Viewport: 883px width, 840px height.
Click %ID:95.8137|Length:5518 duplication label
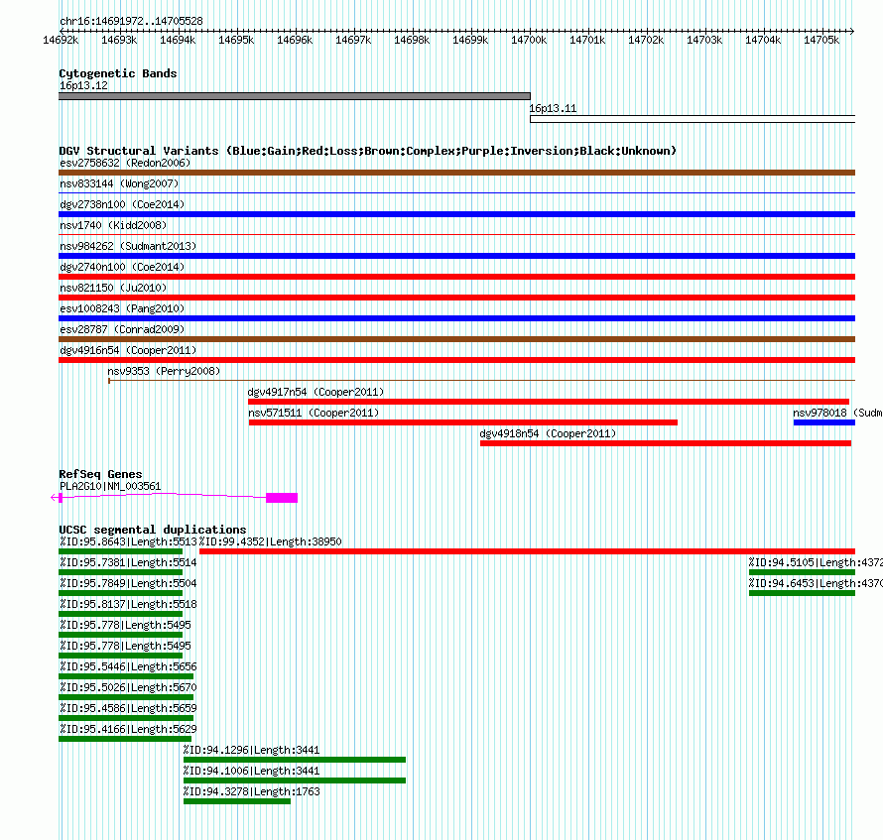[128, 604]
